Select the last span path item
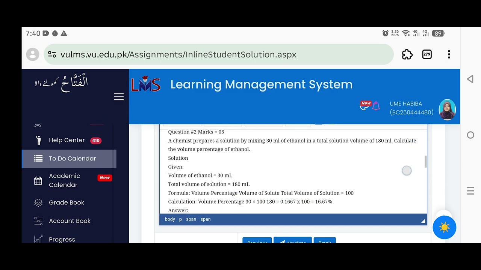 coord(206,219)
